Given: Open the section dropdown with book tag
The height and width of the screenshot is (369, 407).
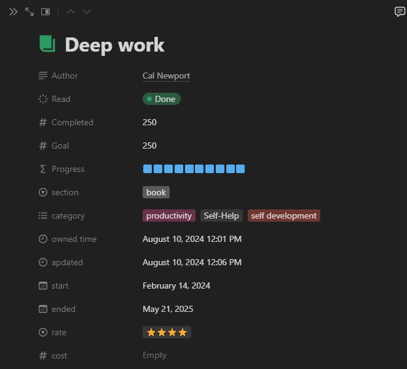Looking at the screenshot, I should pyautogui.click(x=156, y=192).
